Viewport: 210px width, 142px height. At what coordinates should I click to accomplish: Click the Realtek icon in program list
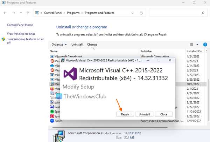[52, 107]
